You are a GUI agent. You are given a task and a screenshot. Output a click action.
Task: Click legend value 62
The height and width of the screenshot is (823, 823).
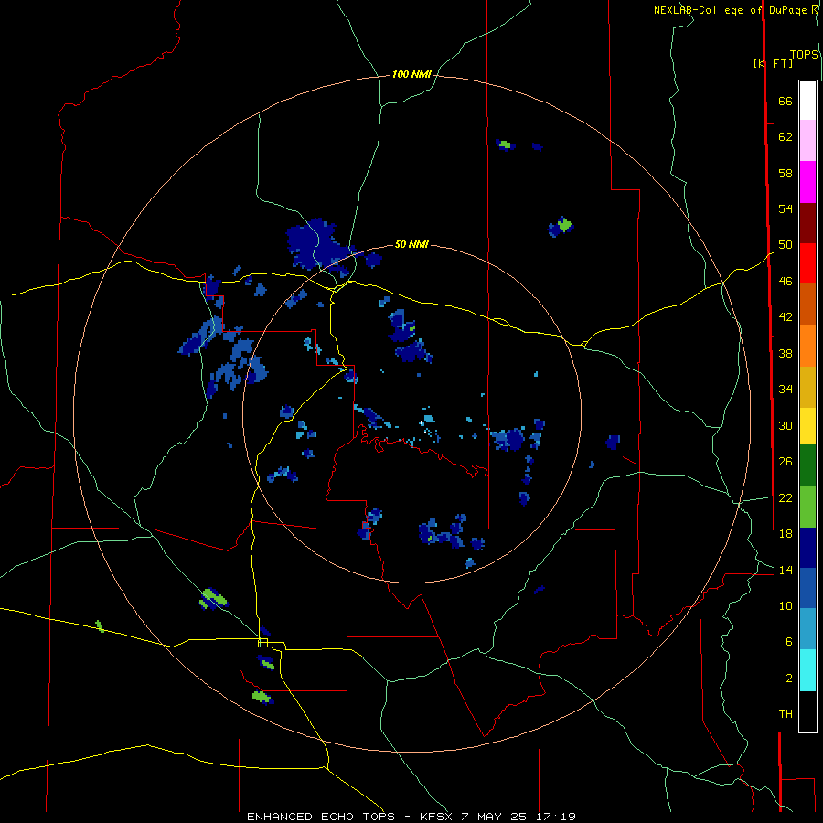pyautogui.click(x=786, y=136)
